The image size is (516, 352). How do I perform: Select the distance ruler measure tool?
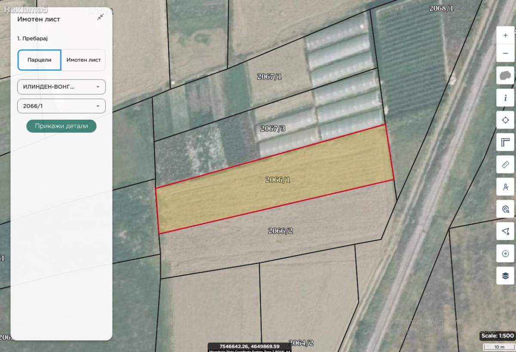[x=505, y=164]
